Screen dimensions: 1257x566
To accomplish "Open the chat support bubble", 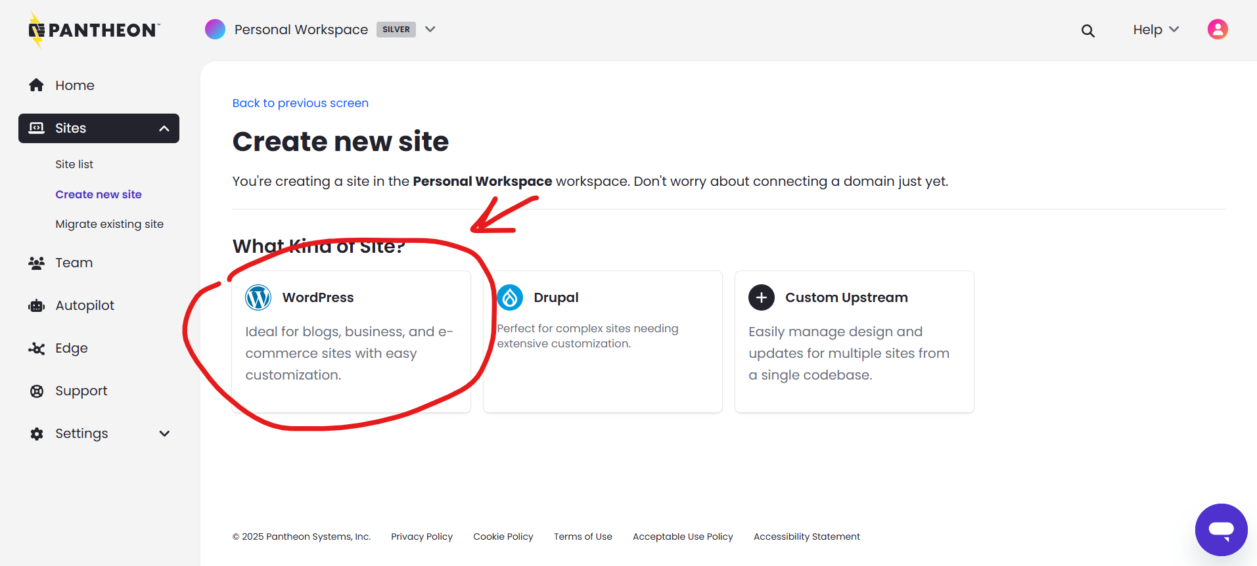I will click(x=1222, y=530).
